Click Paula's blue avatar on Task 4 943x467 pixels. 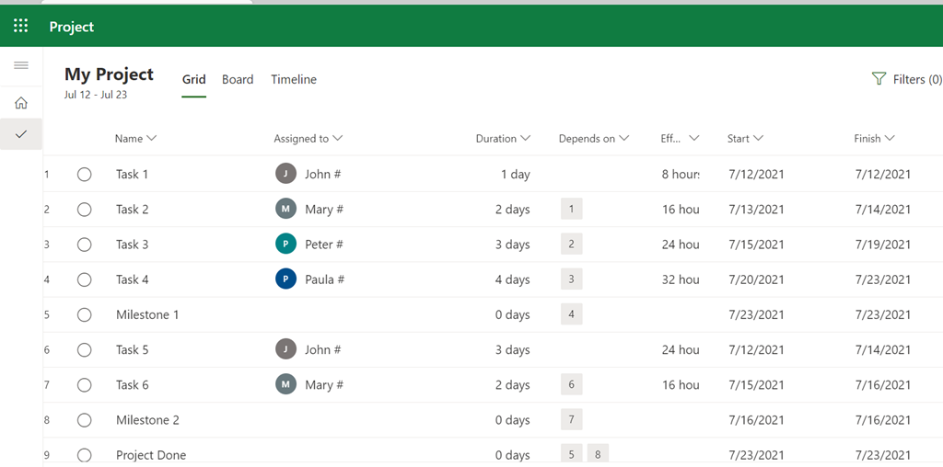point(286,279)
